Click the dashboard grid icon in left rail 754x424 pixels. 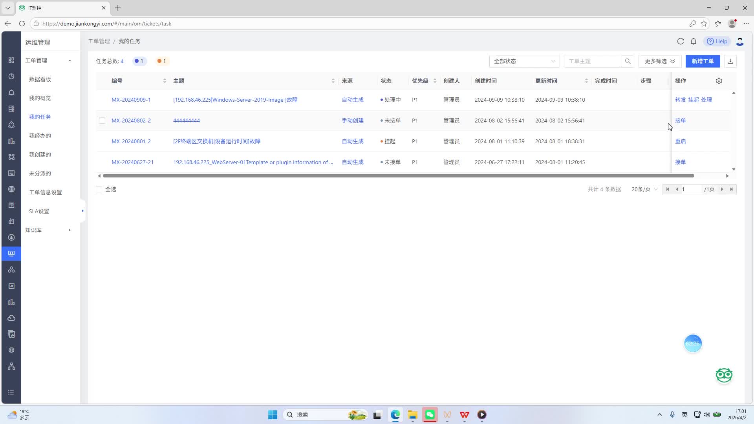(11, 60)
